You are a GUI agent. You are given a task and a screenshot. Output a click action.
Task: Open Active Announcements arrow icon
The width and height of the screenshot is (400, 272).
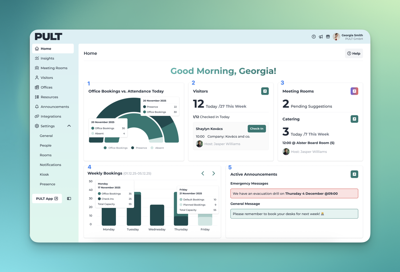coord(354,174)
